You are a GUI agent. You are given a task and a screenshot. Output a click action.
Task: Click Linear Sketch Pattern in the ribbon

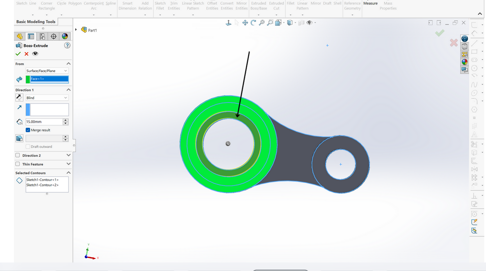point(193,6)
